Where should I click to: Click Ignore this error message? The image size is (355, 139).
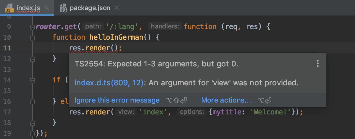pyautogui.click(x=117, y=100)
